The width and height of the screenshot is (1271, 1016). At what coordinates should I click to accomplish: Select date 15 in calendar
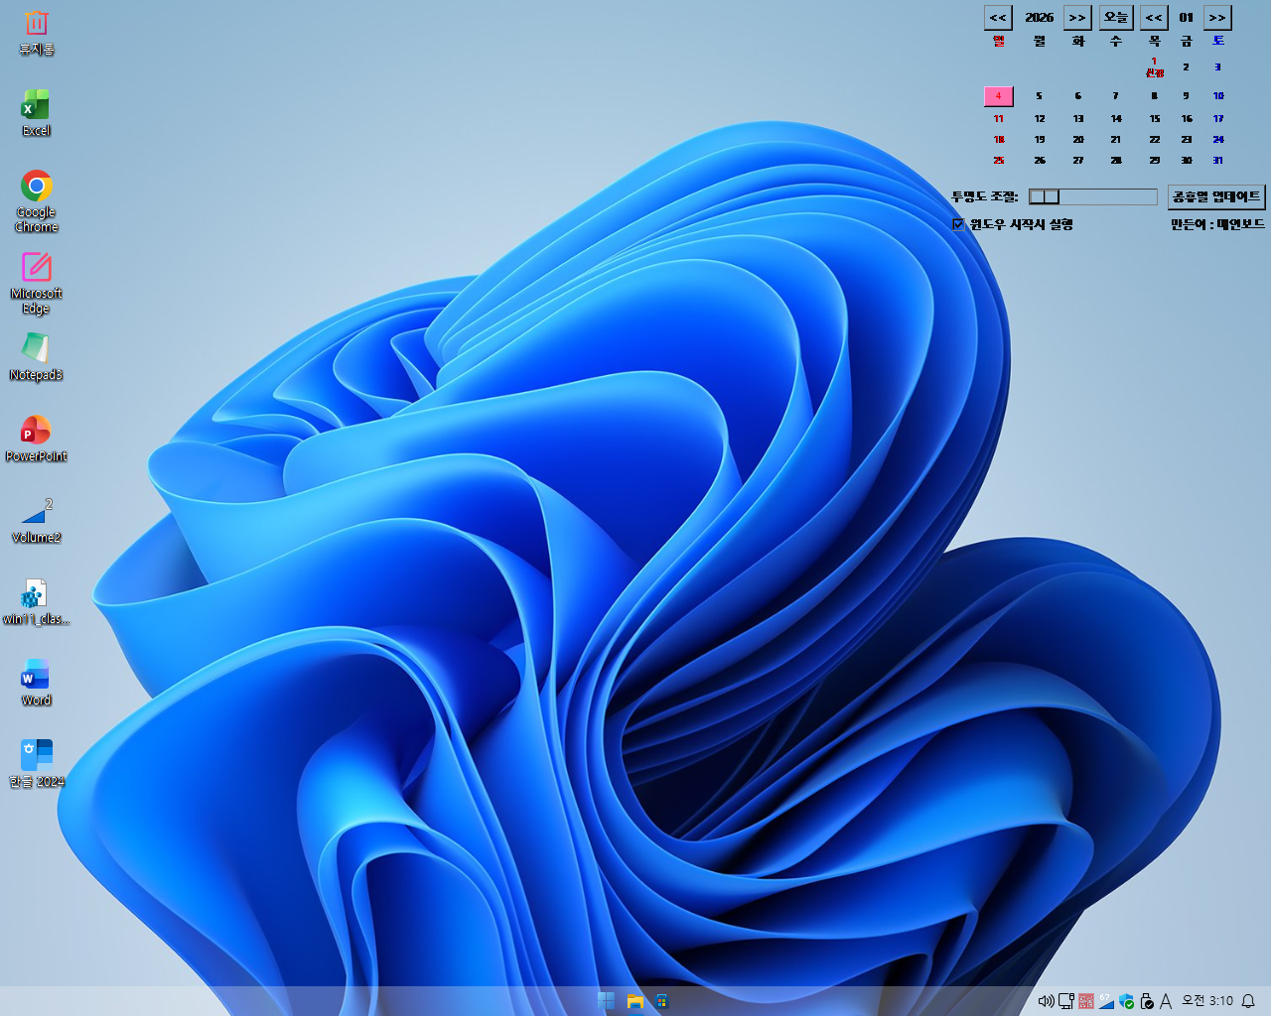pos(1155,118)
